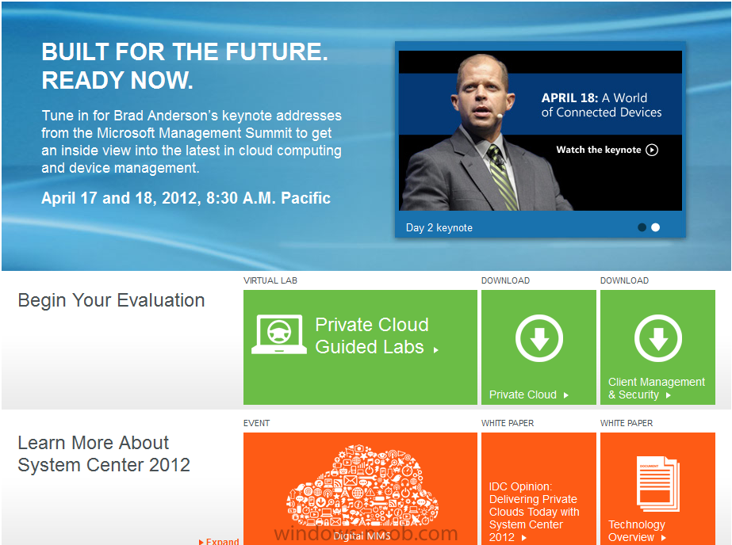Image resolution: width=732 pixels, height=545 pixels.
Task: Open the IDC Opinion white paper link
Action: 534,512
